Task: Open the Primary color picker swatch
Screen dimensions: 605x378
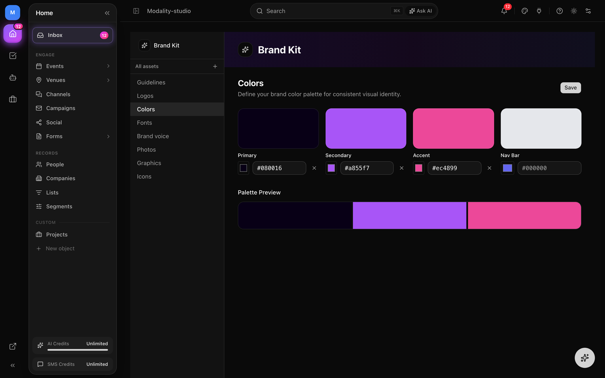Action: (x=244, y=168)
